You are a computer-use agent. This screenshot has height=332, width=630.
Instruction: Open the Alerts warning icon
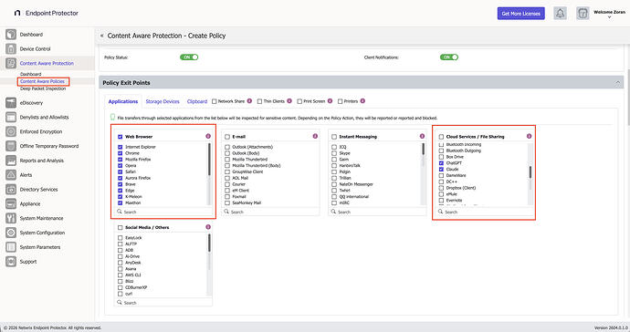(x=11, y=174)
